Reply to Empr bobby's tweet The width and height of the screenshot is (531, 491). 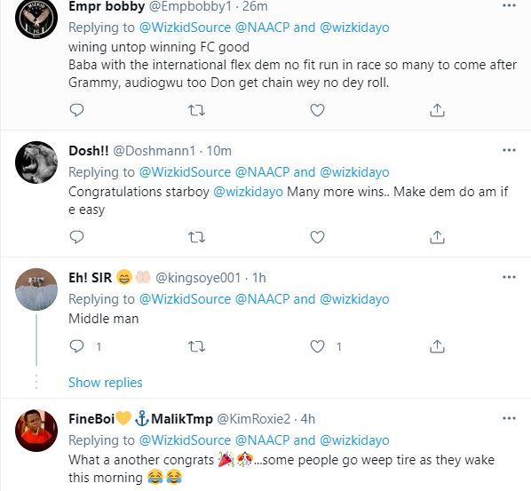click(76, 110)
